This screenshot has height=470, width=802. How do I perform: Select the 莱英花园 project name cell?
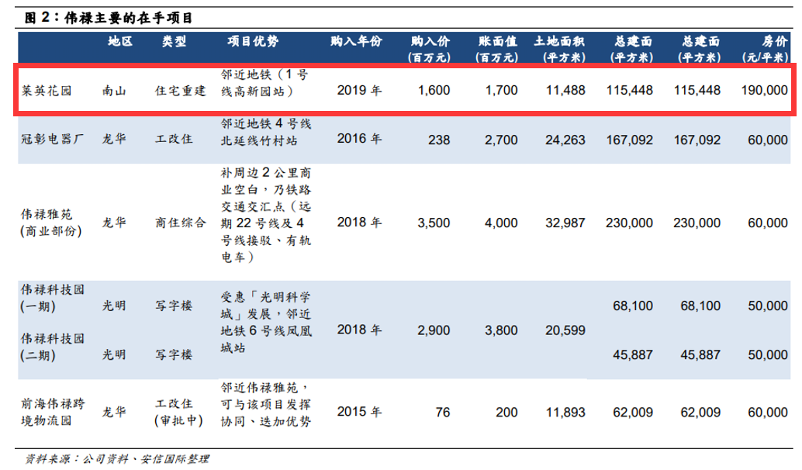tap(47, 91)
